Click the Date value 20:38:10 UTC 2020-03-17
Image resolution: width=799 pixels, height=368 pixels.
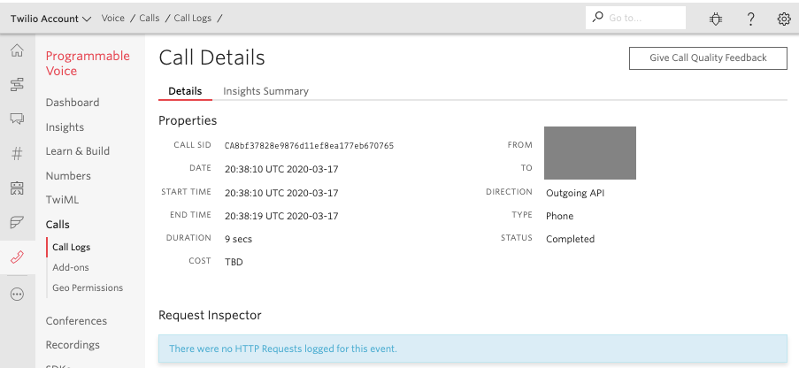click(281, 169)
